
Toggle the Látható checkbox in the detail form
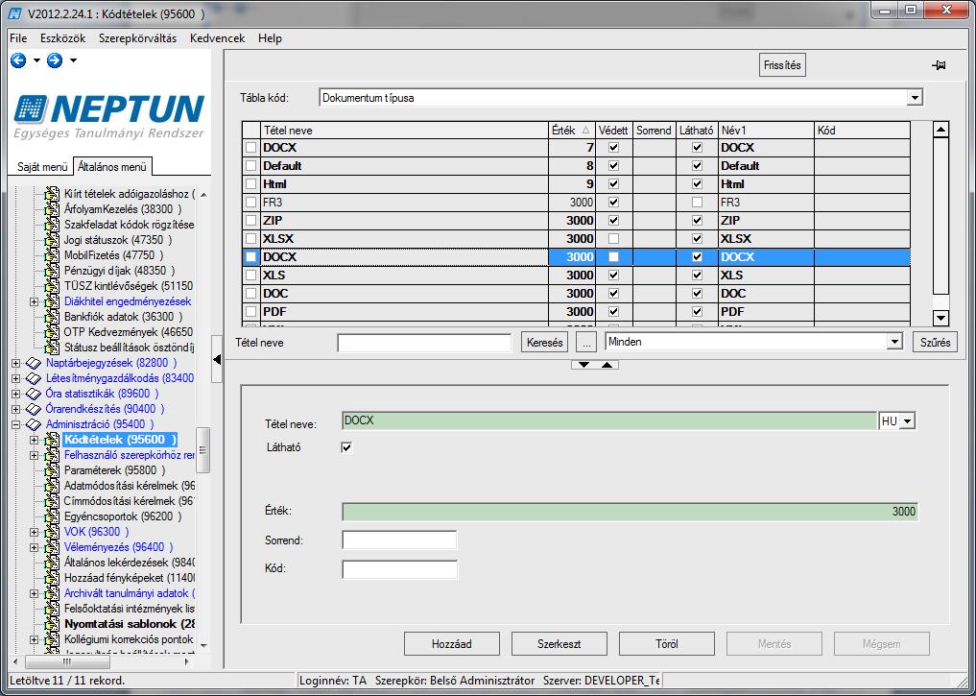tap(346, 447)
